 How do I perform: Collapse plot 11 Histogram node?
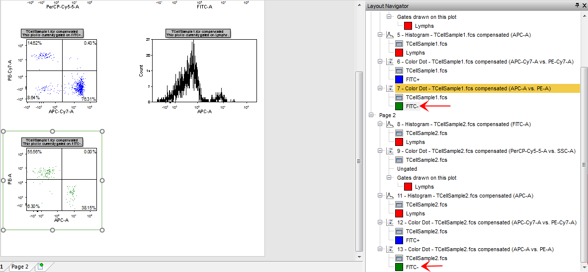[x=381, y=196]
